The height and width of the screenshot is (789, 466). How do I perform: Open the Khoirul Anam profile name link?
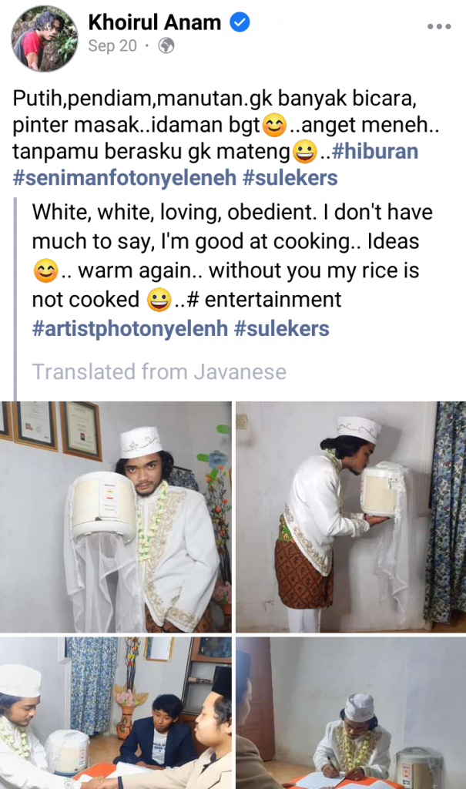pos(155,22)
